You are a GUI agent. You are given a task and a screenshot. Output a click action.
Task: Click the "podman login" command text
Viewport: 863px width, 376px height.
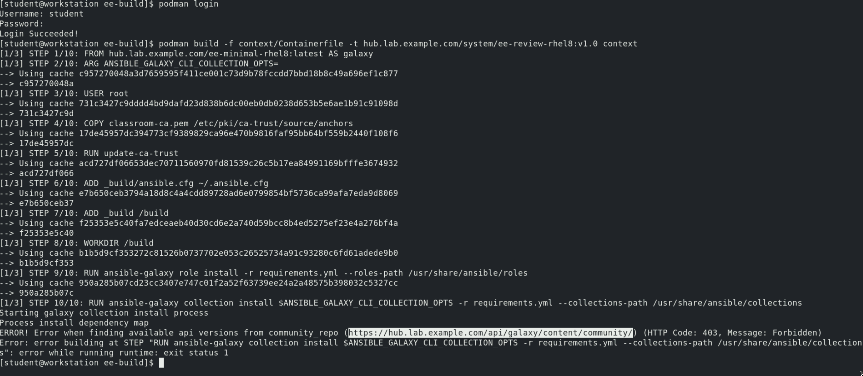(x=188, y=4)
